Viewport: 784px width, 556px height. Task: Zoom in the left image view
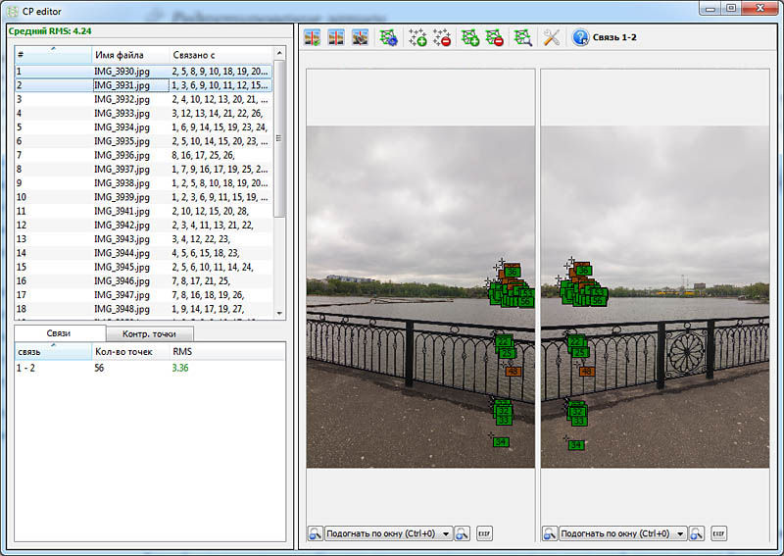tap(462, 533)
